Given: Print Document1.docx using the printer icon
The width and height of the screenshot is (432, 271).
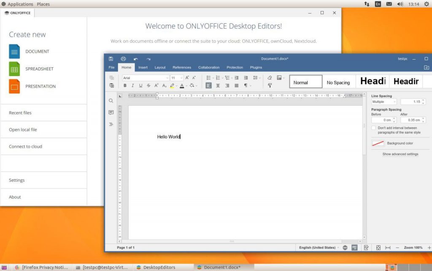Looking at the screenshot, I should [123, 59].
